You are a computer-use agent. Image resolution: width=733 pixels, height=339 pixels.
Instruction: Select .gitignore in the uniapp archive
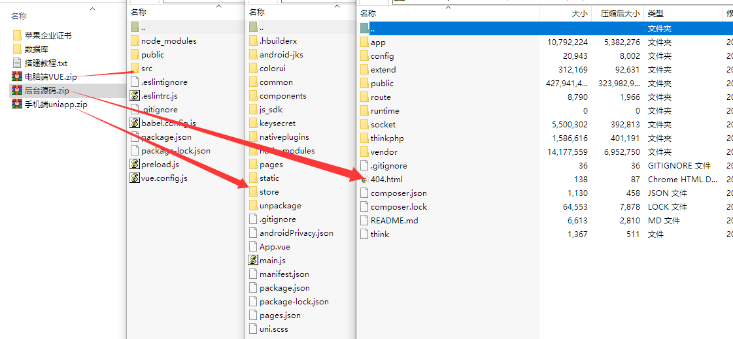[x=278, y=219]
